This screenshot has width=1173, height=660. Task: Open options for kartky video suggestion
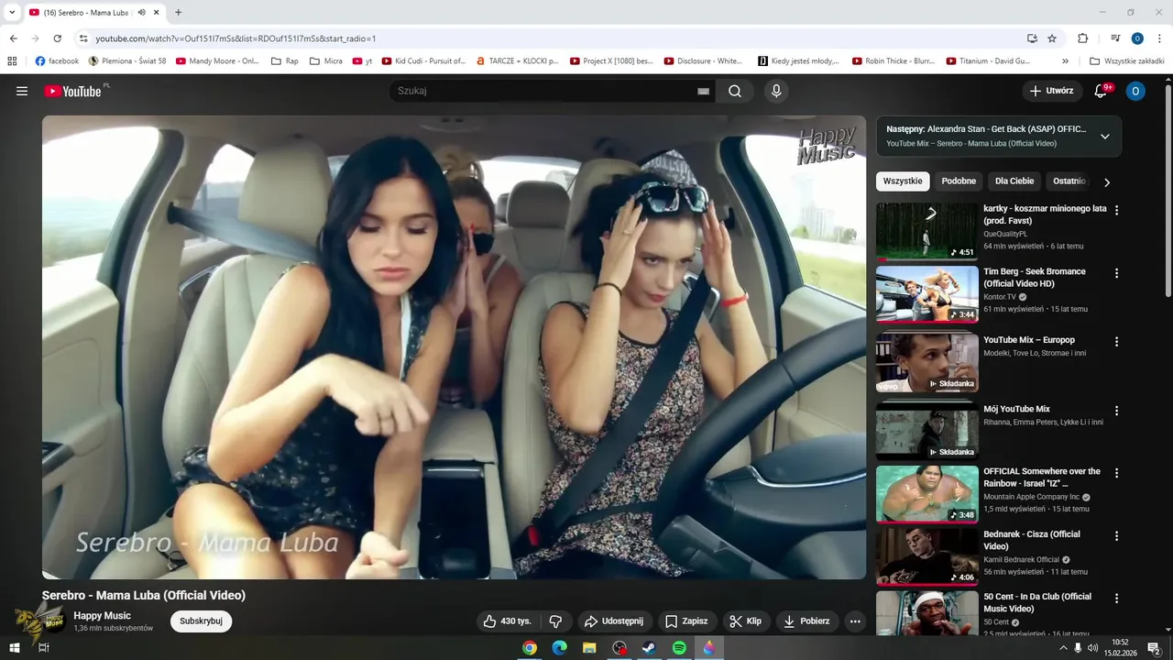1116,210
